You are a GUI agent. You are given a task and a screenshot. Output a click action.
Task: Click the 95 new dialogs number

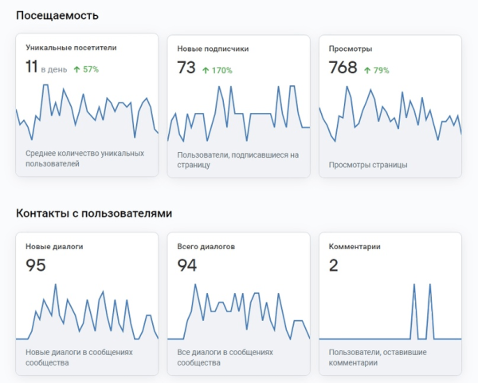pyautogui.click(x=36, y=265)
